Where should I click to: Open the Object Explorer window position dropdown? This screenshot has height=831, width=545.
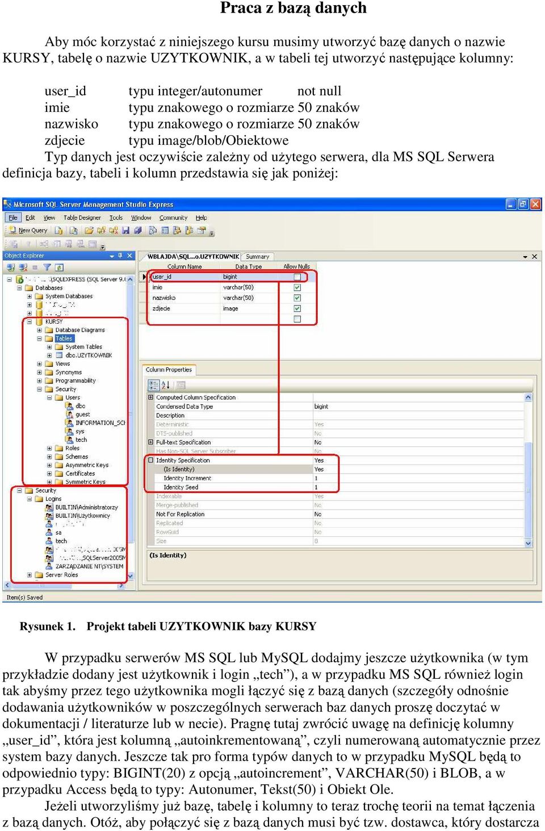pyautogui.click(x=112, y=256)
